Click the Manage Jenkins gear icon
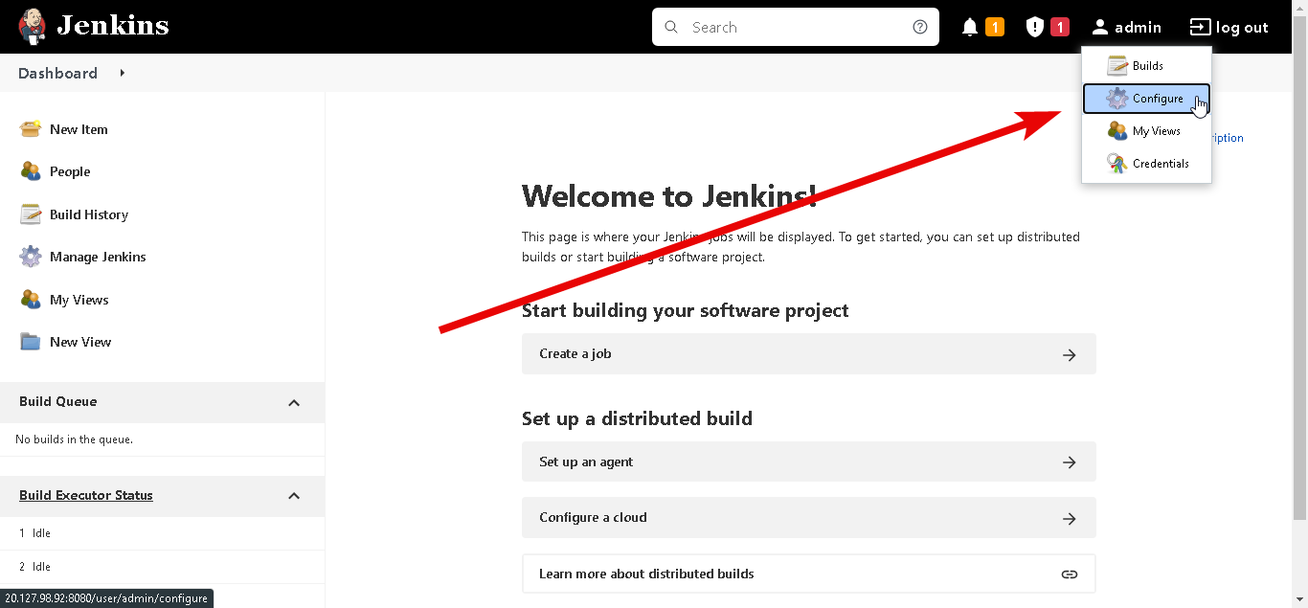Screen dimensions: 1308x608 tap(31, 257)
